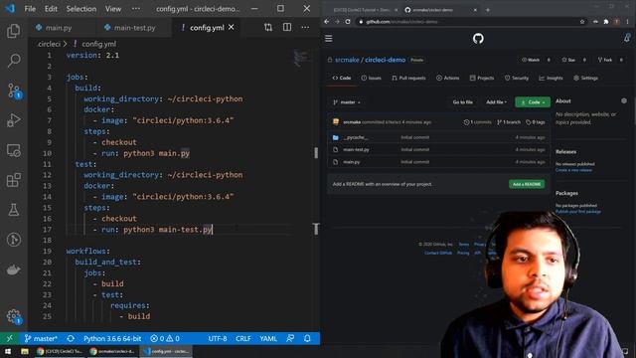Open the circleci-demo repository link

click(x=385, y=60)
